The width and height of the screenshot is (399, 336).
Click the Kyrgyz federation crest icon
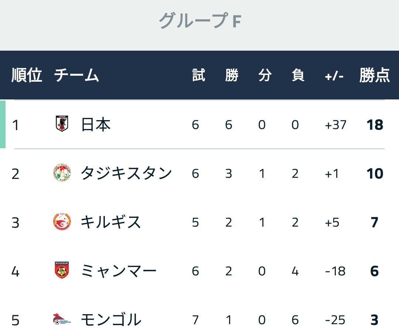pos(62,221)
